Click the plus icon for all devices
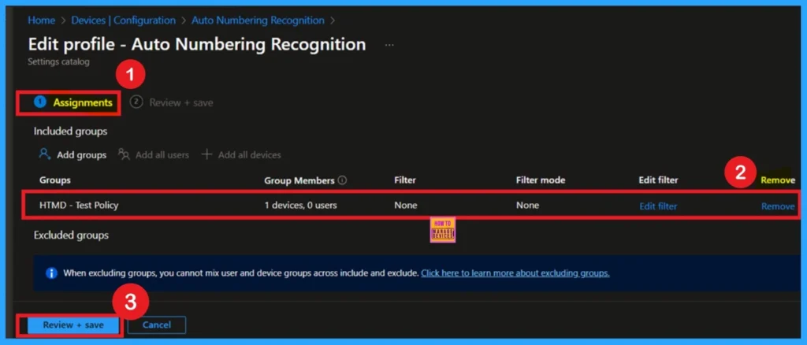 206,154
